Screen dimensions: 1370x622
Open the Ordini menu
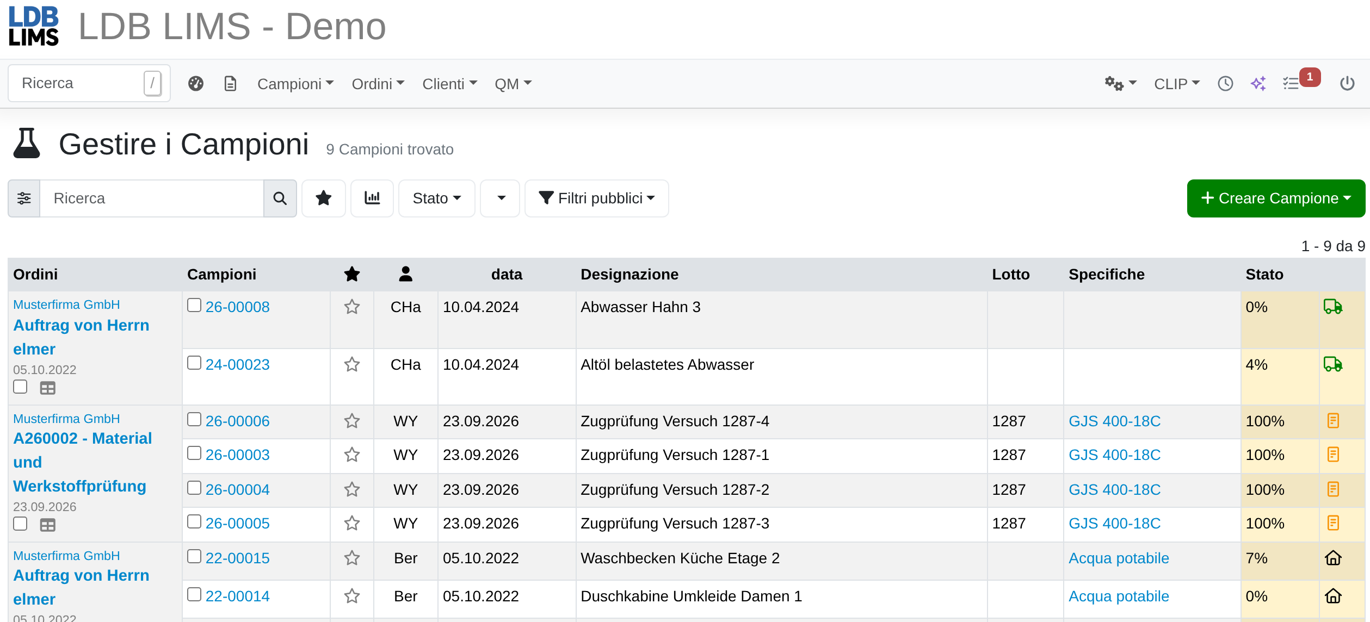coord(378,84)
